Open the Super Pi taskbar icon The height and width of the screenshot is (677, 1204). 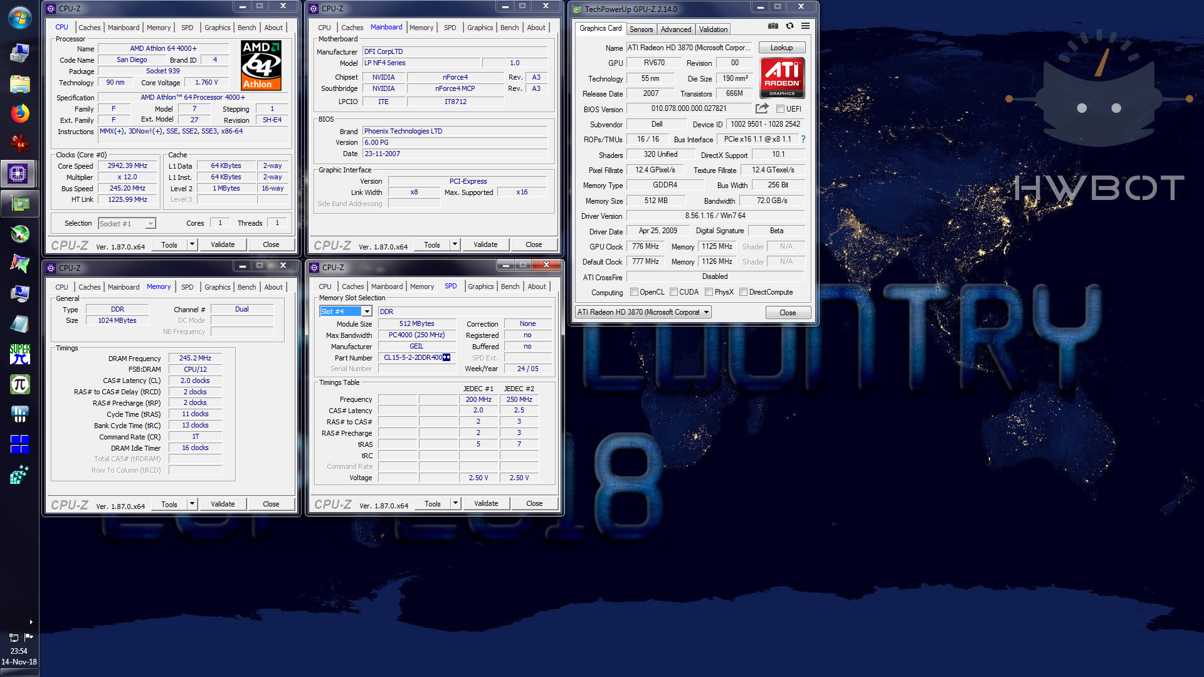pyautogui.click(x=19, y=354)
